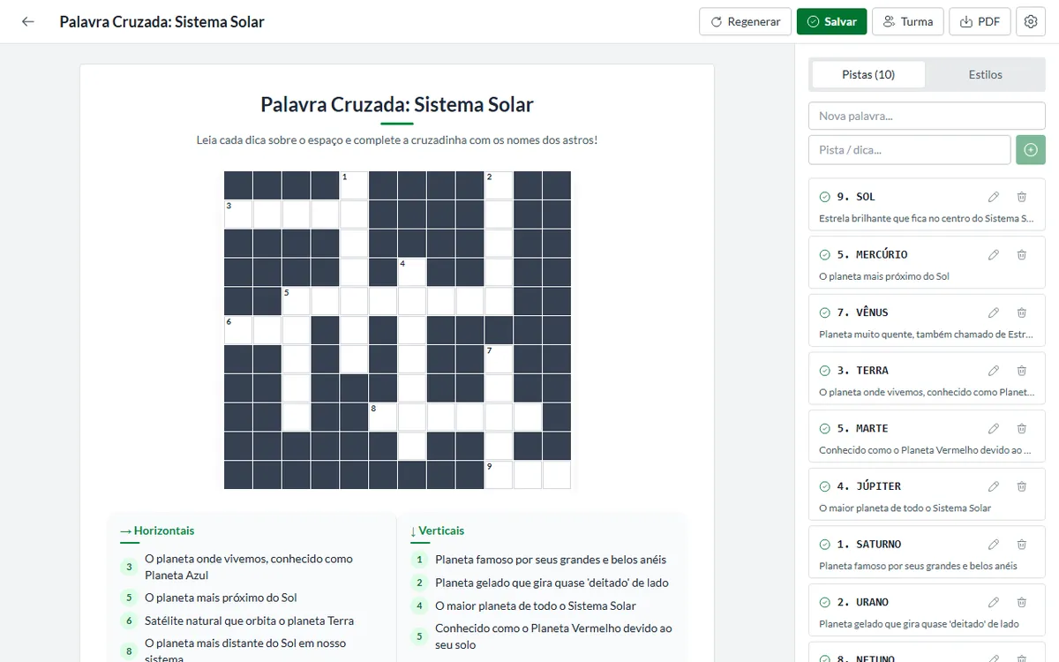The width and height of the screenshot is (1059, 662).
Task: Toggle the check circle beside SOL
Action: click(x=825, y=197)
